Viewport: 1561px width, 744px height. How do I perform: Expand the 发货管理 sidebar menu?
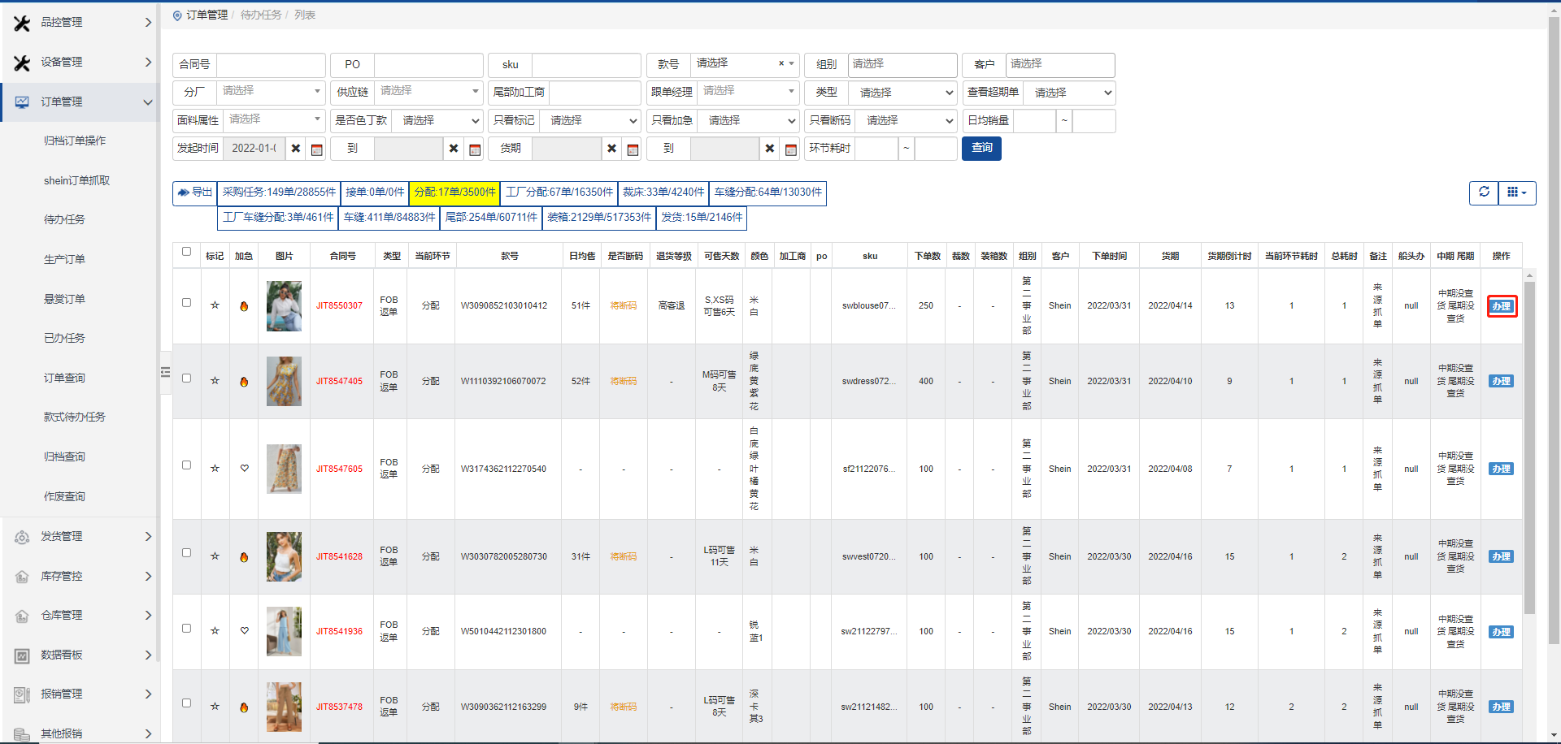81,536
